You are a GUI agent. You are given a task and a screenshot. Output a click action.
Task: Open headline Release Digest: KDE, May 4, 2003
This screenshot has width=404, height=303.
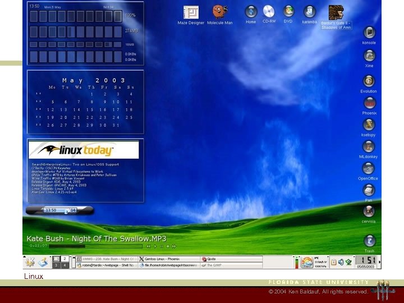[56, 182]
